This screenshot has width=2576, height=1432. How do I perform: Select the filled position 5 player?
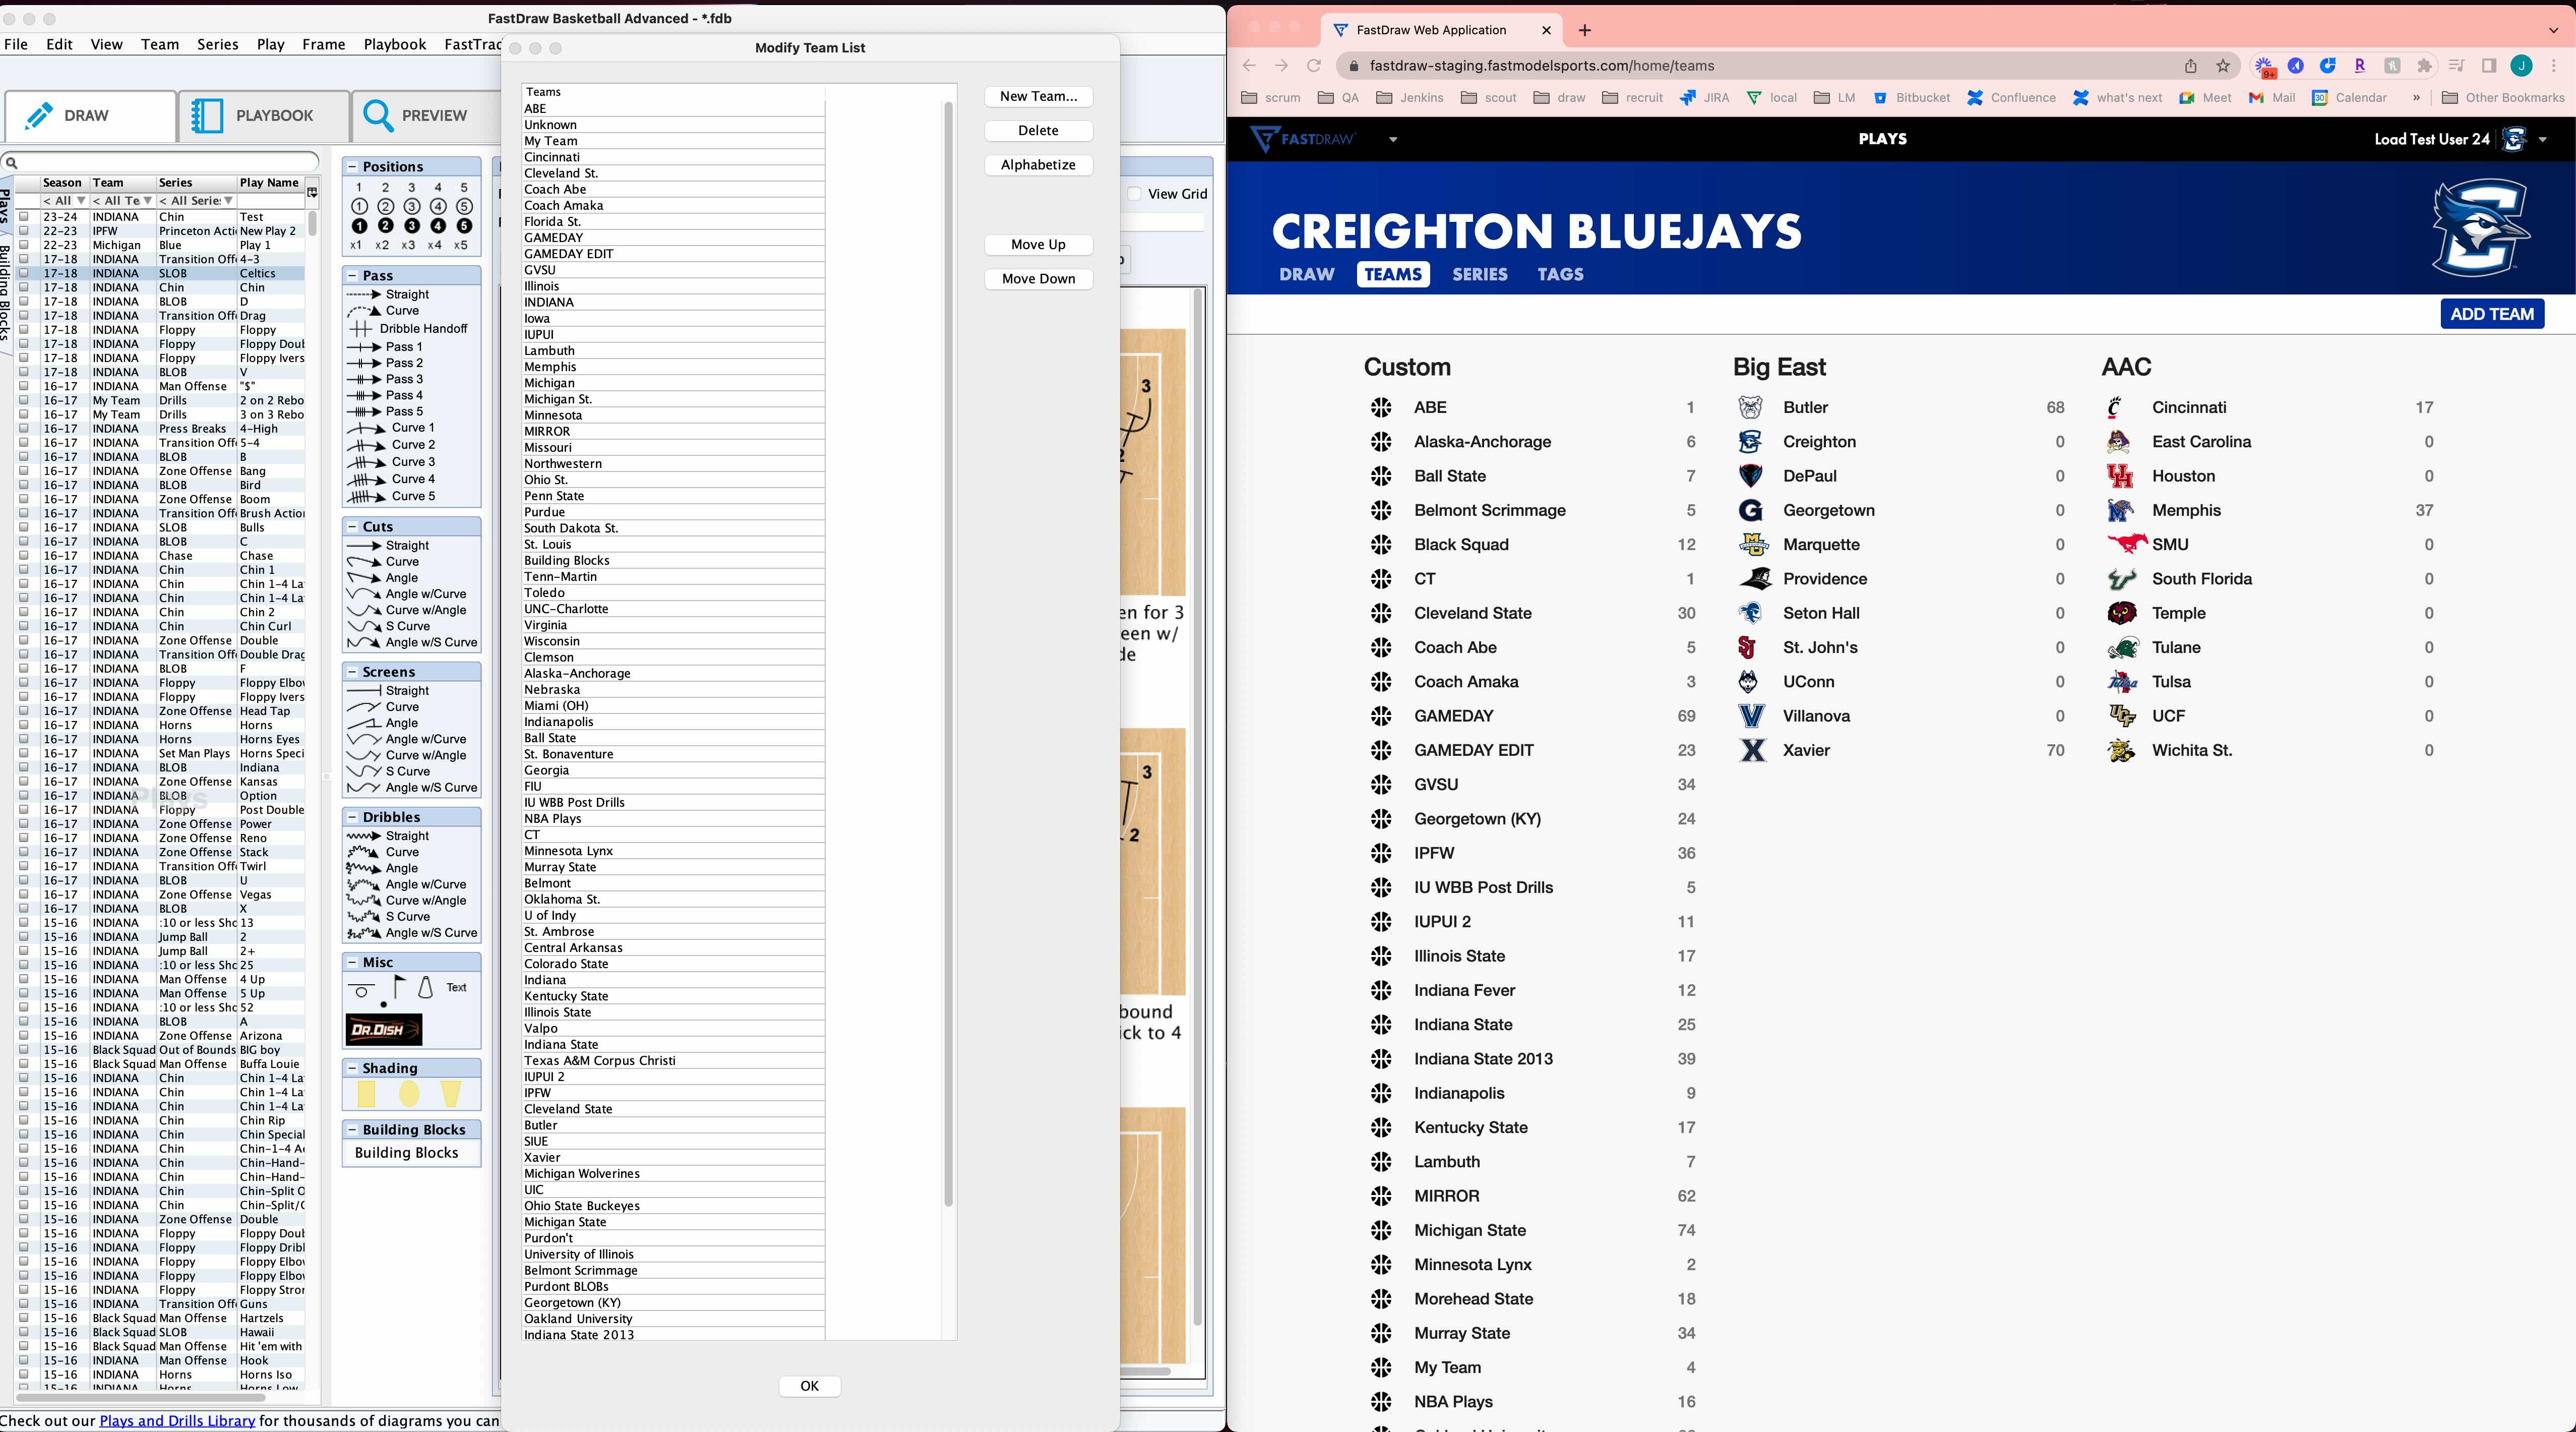tap(464, 226)
